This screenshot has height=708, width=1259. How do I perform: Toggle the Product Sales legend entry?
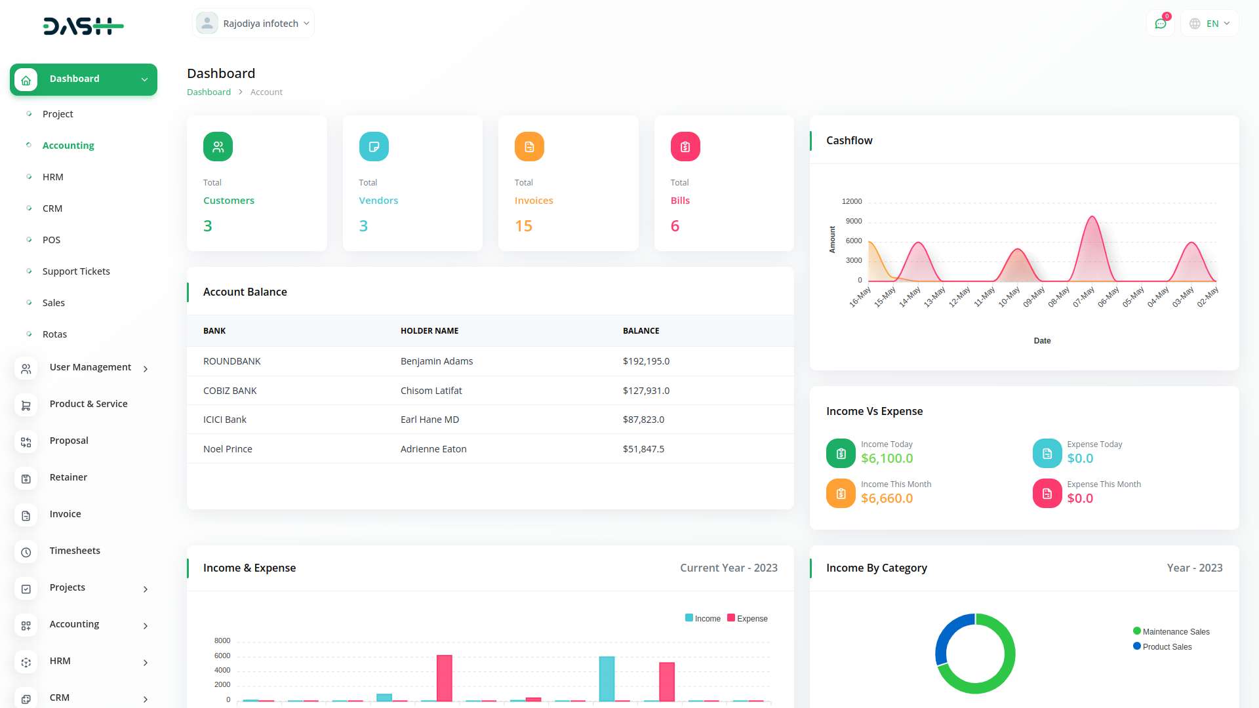pyautogui.click(x=1163, y=646)
